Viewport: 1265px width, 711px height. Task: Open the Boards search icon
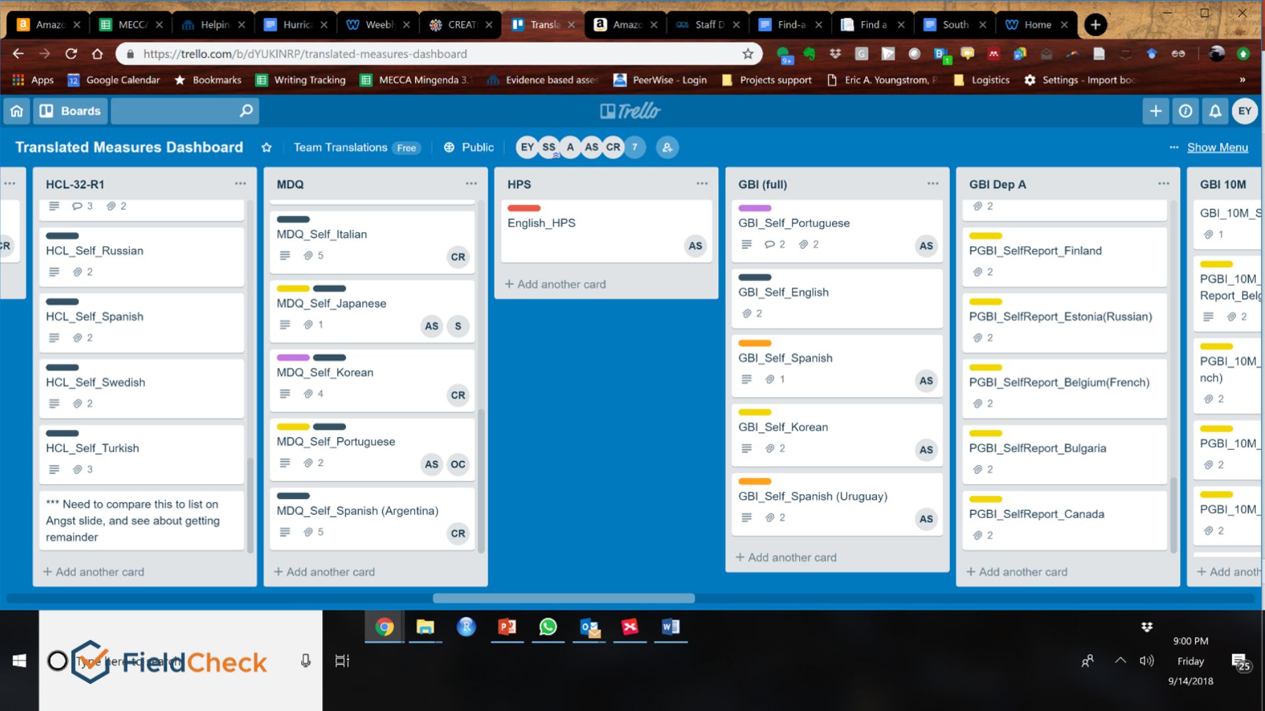246,110
